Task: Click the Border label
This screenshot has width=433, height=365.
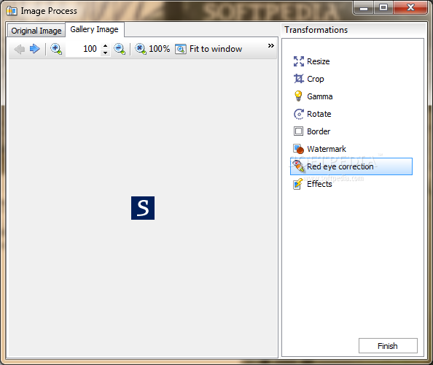Action: (319, 131)
